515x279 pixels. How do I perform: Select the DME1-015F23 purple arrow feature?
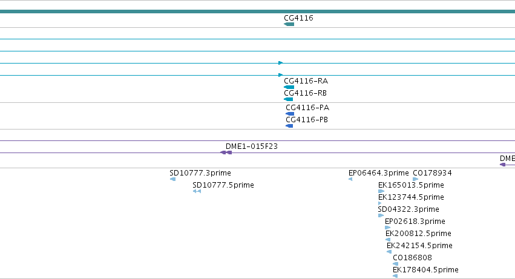(226, 153)
